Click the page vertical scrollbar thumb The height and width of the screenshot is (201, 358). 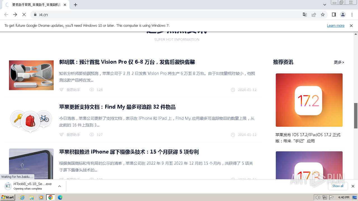tap(356, 116)
